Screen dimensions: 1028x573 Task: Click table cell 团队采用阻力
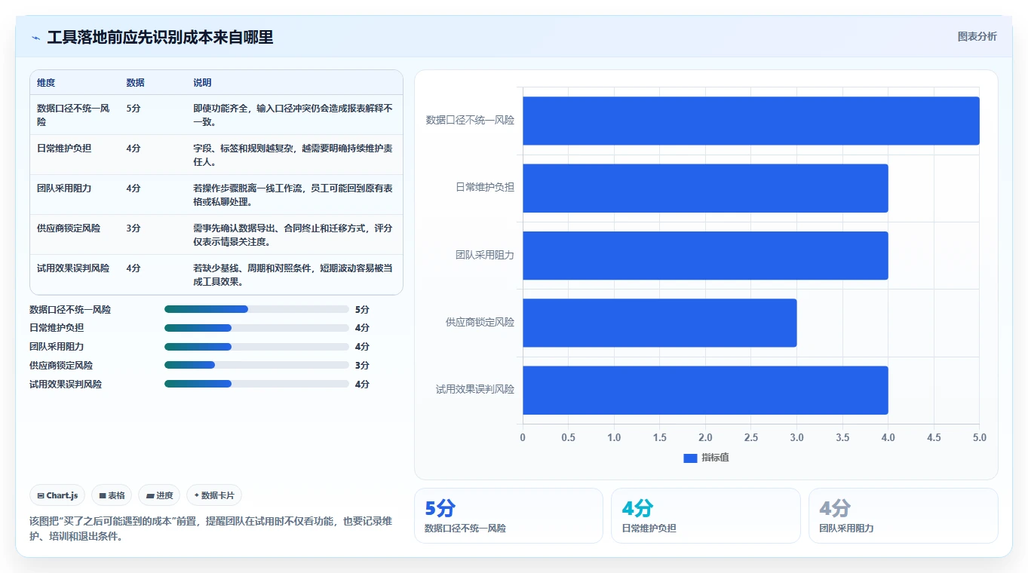point(64,188)
